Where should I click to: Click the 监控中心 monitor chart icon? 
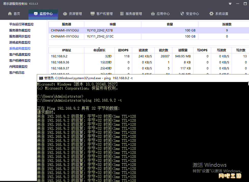[36, 14]
